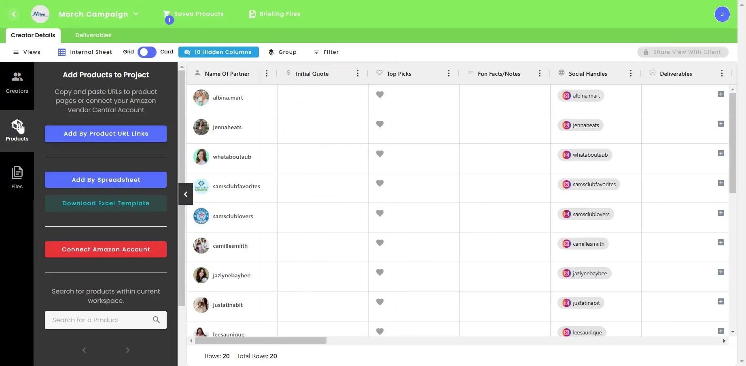Open the Files panel in the sidebar
This screenshot has width=746, height=366.
pos(17,174)
